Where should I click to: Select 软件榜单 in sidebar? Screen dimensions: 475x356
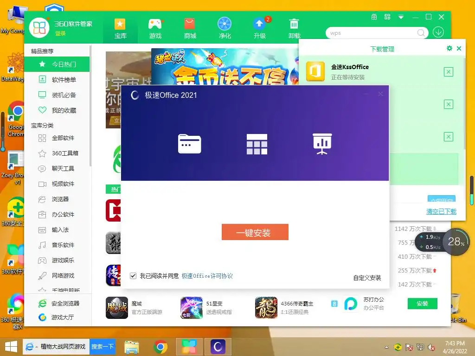tap(57, 80)
